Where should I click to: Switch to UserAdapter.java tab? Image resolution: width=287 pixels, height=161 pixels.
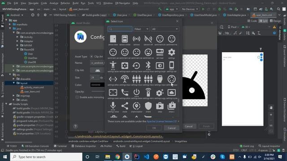click(x=236, y=15)
